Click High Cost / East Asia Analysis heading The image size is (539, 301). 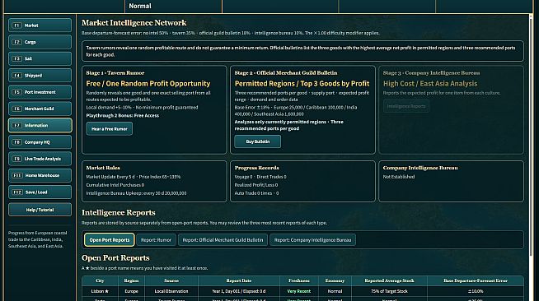pyautogui.click(x=430, y=83)
